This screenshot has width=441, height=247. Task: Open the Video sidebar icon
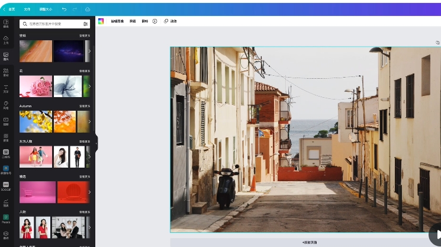pyautogui.click(x=6, y=121)
